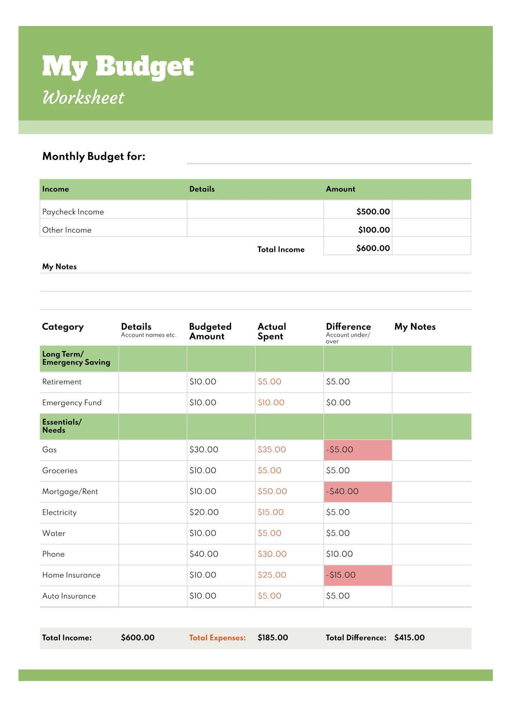Click the Total Expenses $185.00 value

[x=273, y=638]
